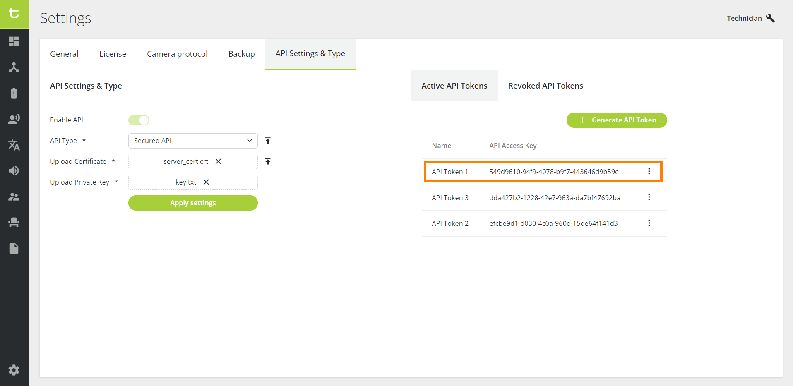The height and width of the screenshot is (386, 793).
Task: Click the Generate API Token button
Action: click(x=616, y=120)
